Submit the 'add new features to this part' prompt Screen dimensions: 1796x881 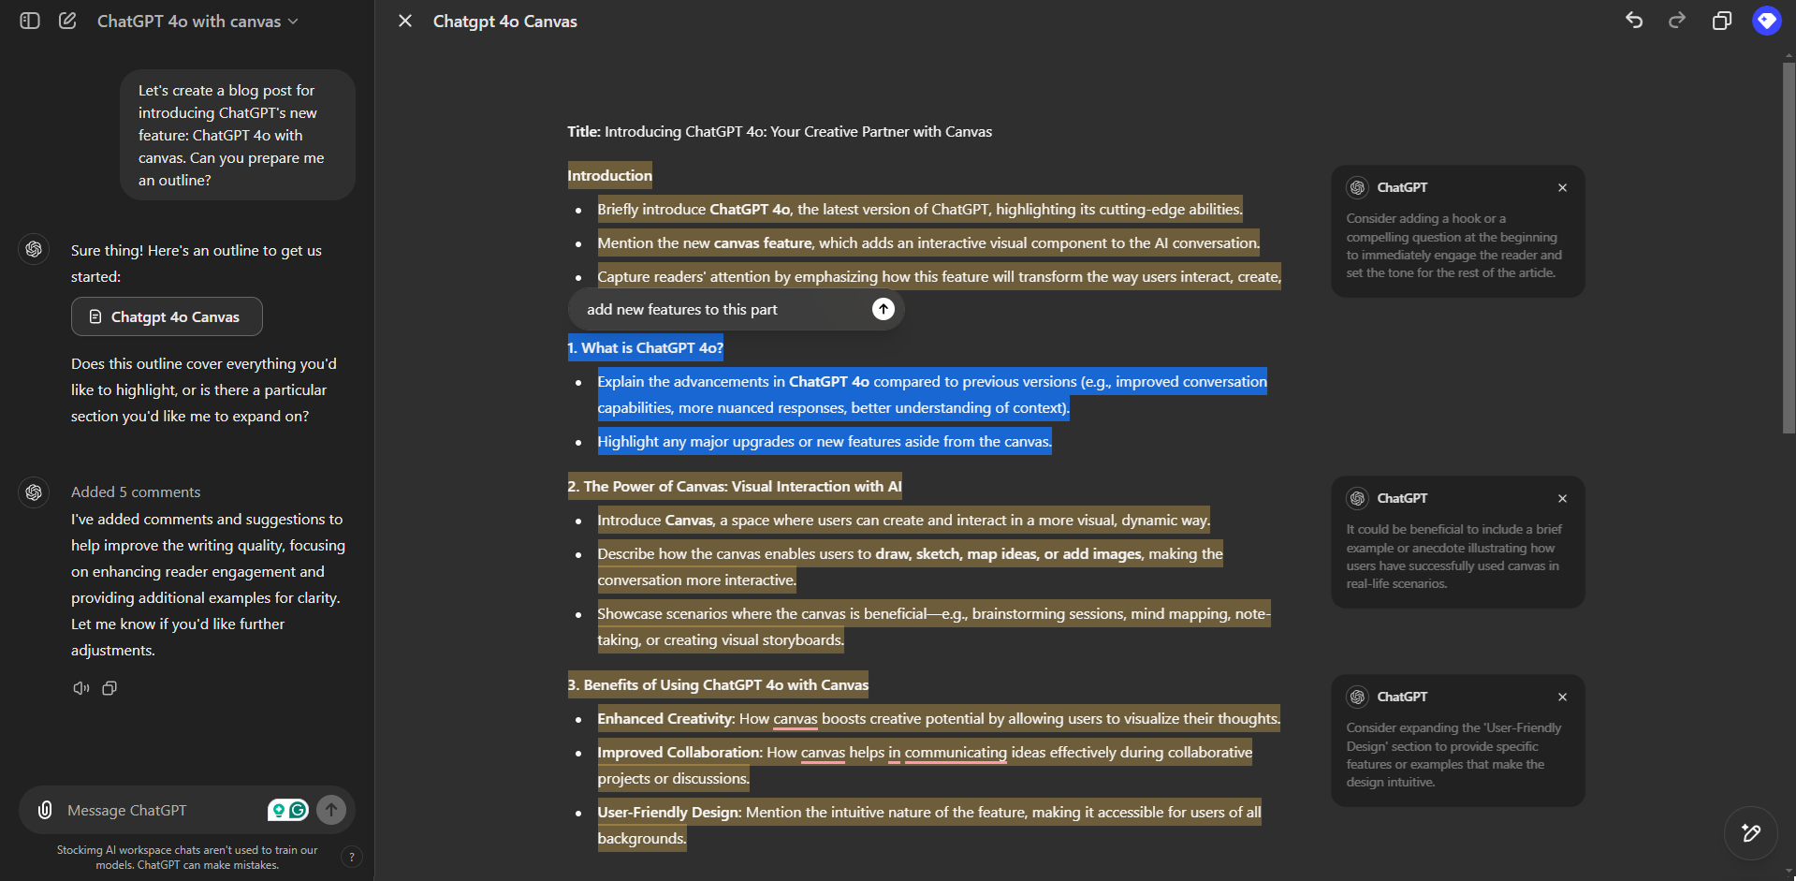(x=883, y=309)
